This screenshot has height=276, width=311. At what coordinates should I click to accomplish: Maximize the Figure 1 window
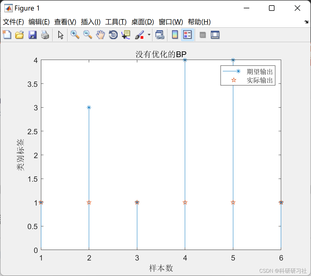click(271, 8)
